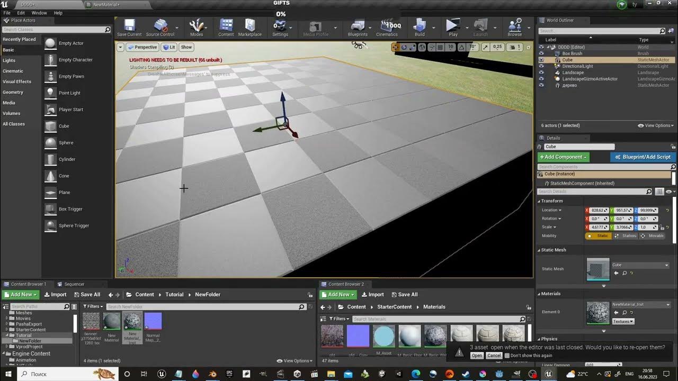
Task: Select the NewMaterial_Inst thumbnail in Content Browser 1
Action: coord(132,321)
